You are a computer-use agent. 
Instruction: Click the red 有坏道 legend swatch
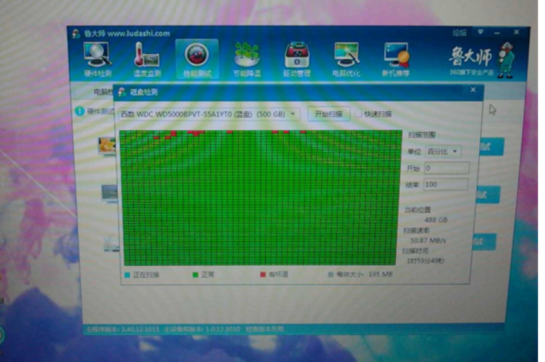[263, 275]
